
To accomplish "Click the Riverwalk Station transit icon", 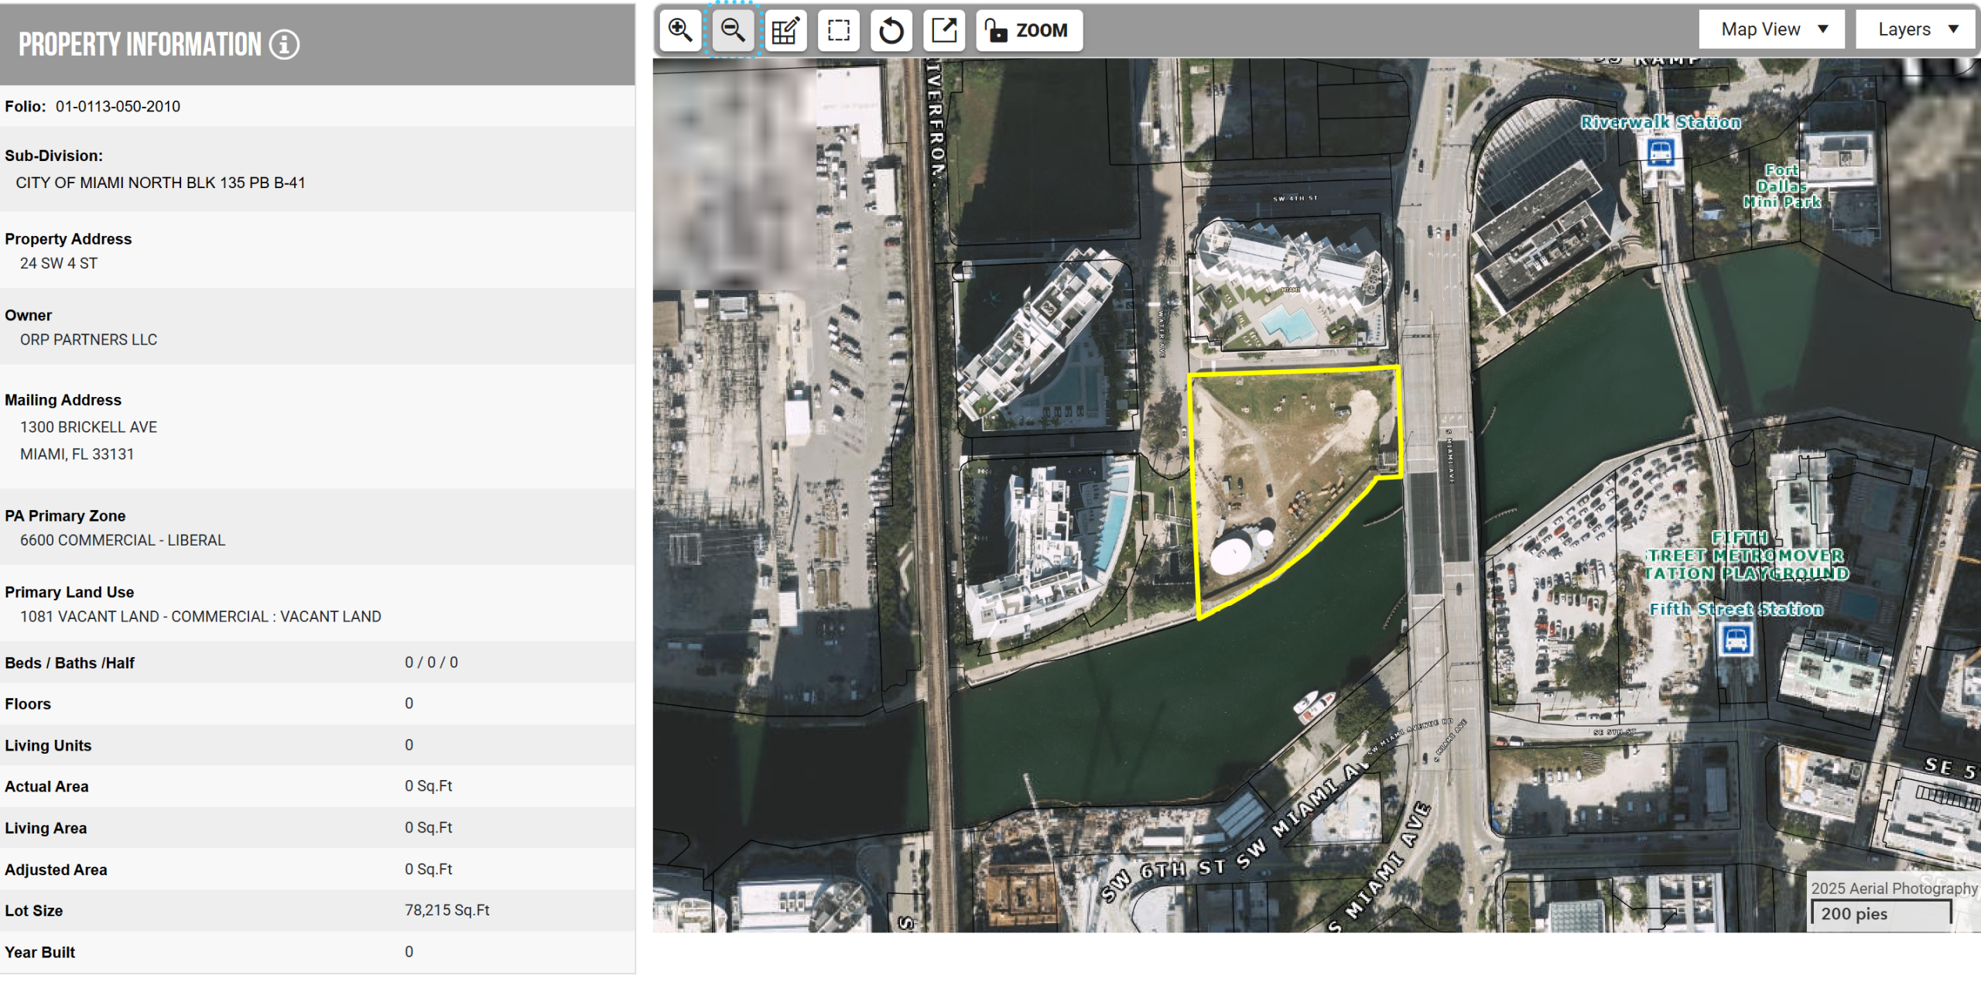I will [1661, 152].
